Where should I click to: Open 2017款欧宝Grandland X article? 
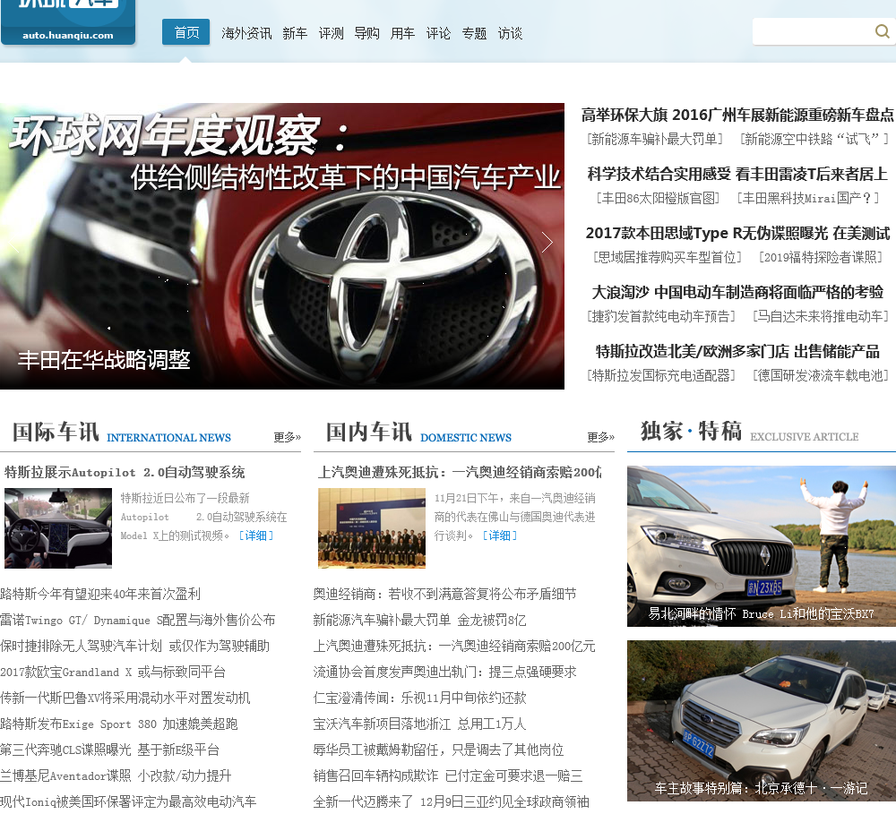[x=113, y=672]
